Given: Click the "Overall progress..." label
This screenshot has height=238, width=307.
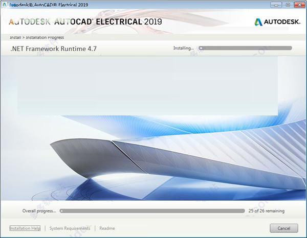Looking at the screenshot, I should point(39,211).
